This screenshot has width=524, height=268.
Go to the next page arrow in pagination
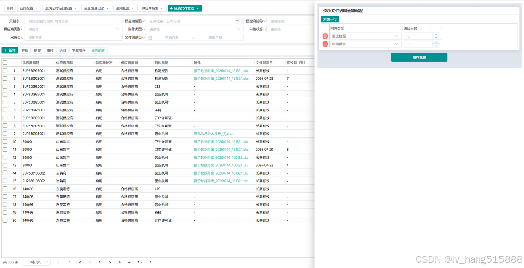[150, 262]
